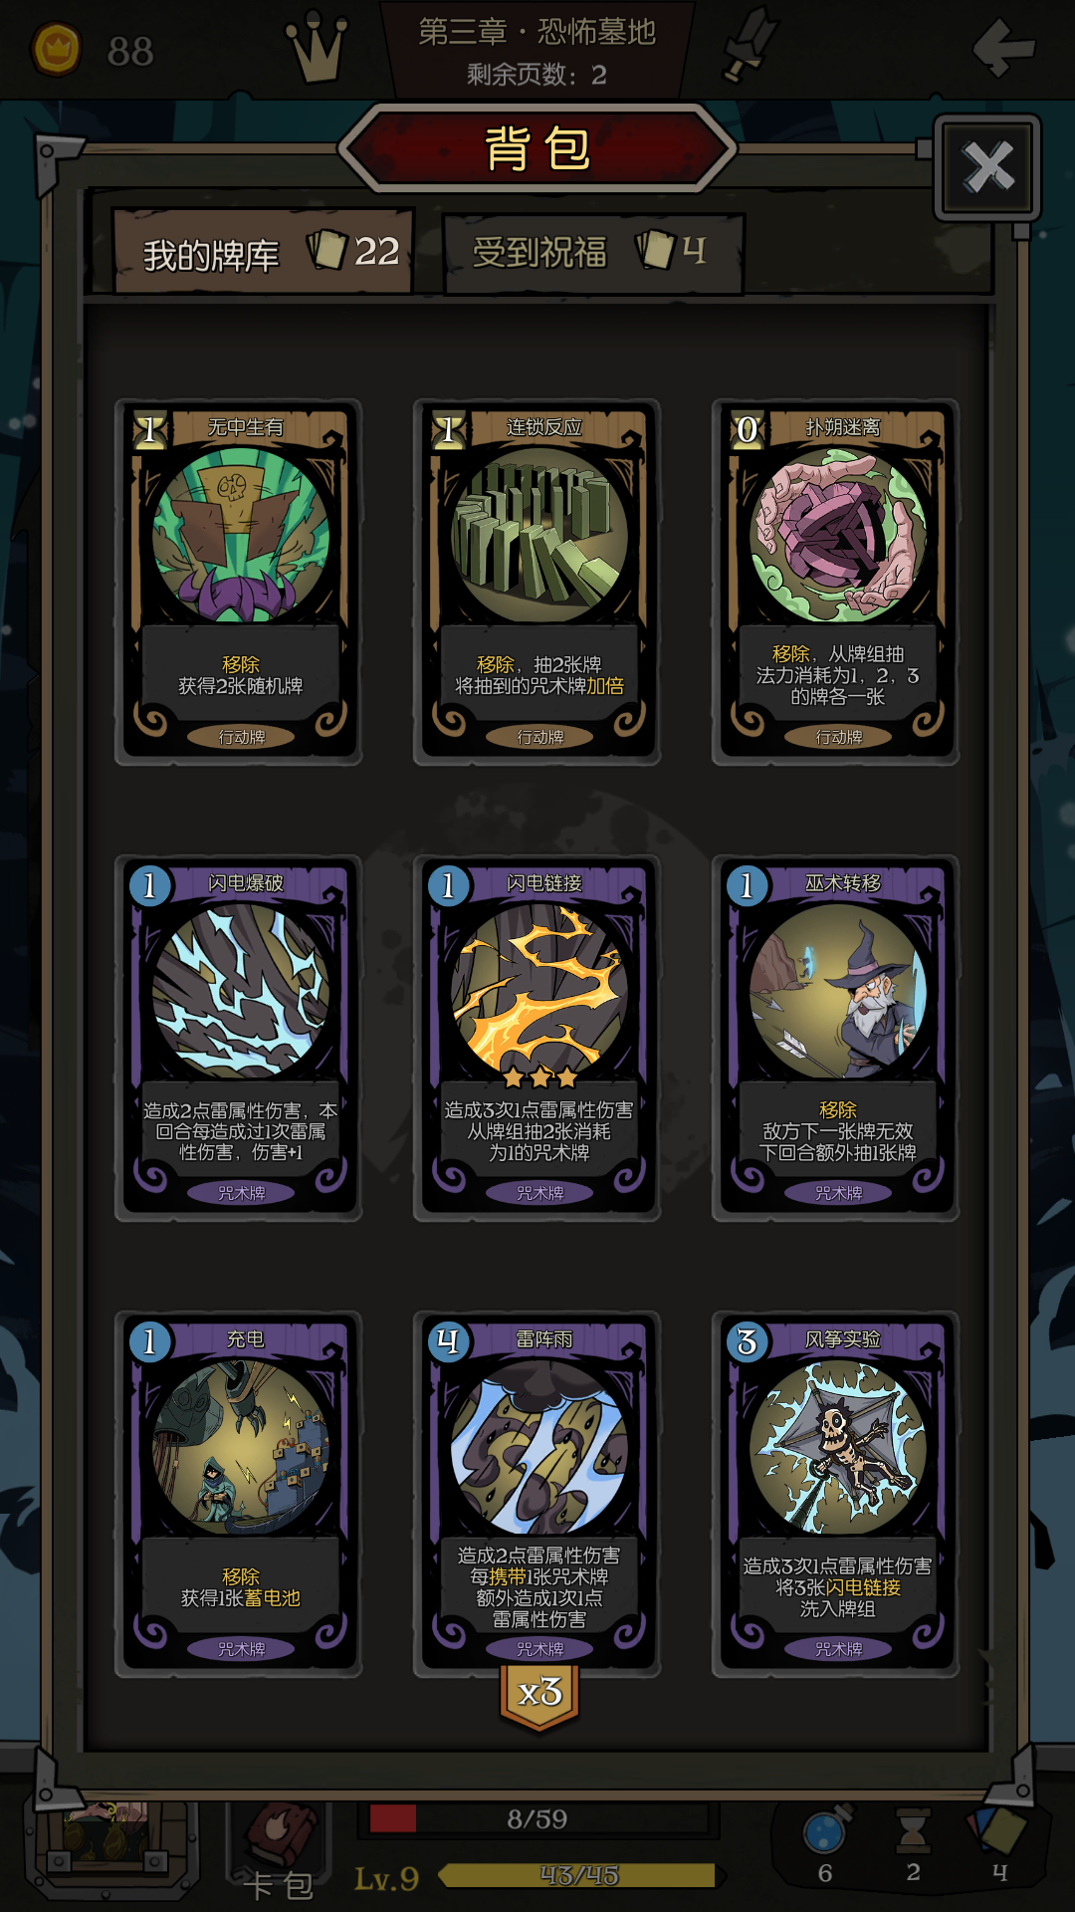Select the 风筝实验 skeleton kite card
Viewport: 1075px width, 1912px height.
pyautogui.click(x=836, y=1494)
